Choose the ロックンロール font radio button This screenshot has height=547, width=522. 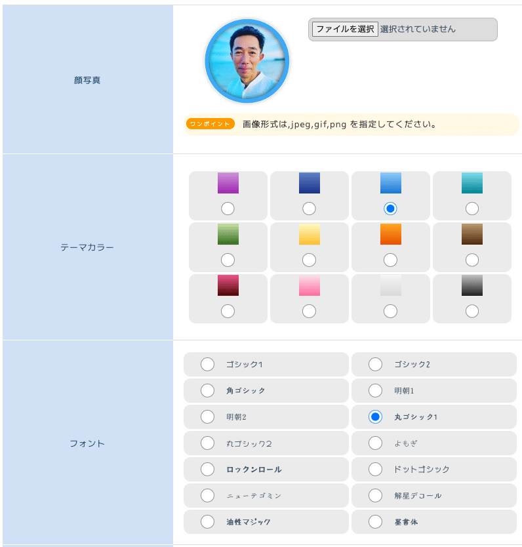[207, 469]
